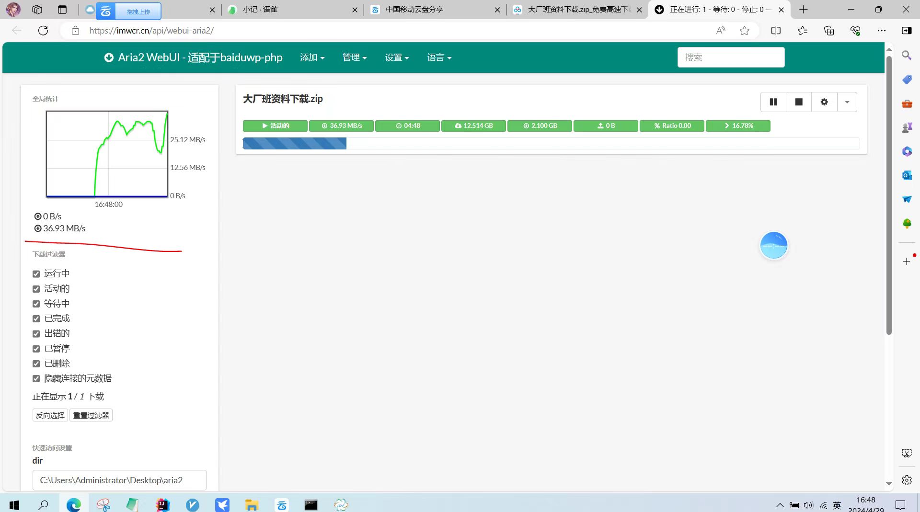Toggle the 已暂停 filter checkbox

click(x=36, y=349)
